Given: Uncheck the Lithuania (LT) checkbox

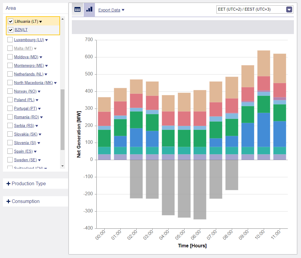Looking at the screenshot, I should (11, 21).
